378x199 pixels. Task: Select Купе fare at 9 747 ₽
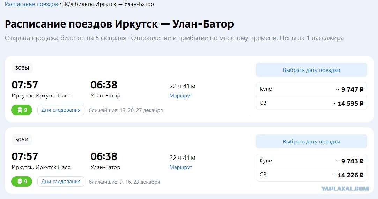tap(311, 89)
